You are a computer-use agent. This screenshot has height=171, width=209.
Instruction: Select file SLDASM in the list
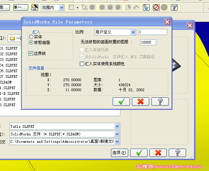(6, 82)
